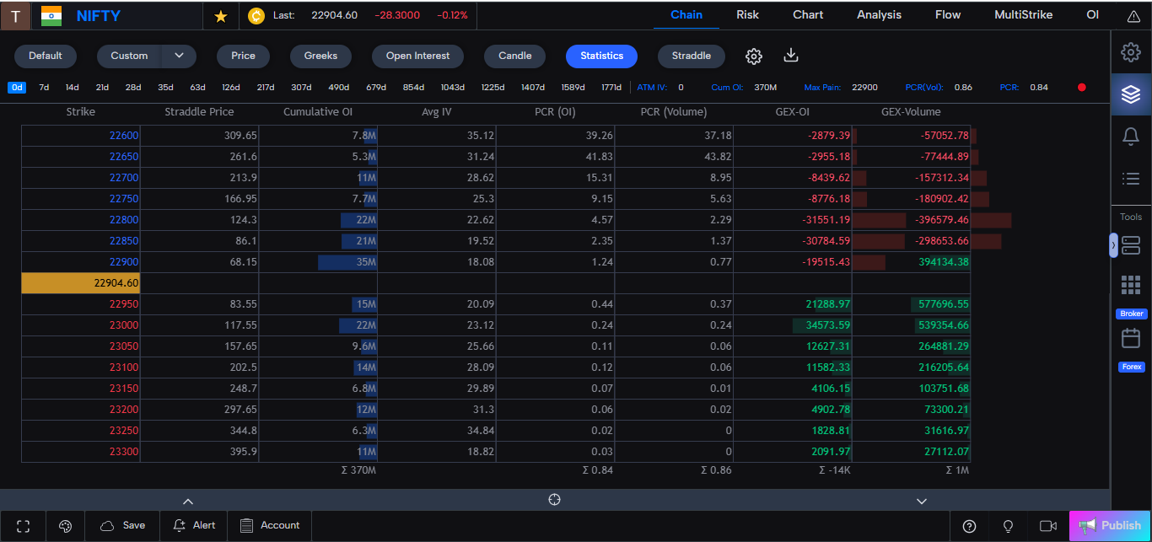Open the notification bell in right sidebar
The height and width of the screenshot is (542, 1152).
click(x=1131, y=136)
